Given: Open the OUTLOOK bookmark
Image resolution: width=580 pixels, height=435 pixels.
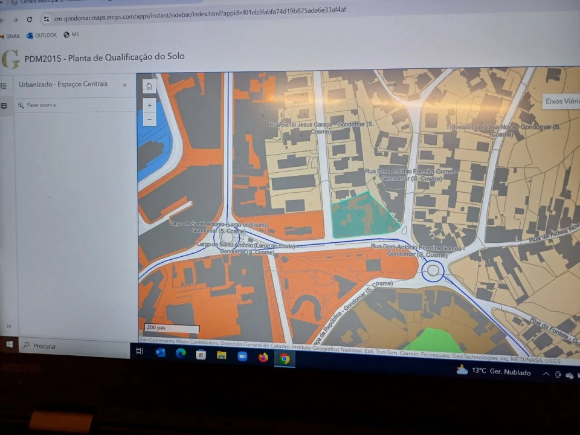Looking at the screenshot, I should pyautogui.click(x=42, y=36).
